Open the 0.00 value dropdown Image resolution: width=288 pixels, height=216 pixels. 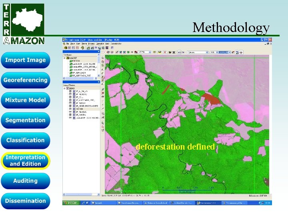[217, 52]
